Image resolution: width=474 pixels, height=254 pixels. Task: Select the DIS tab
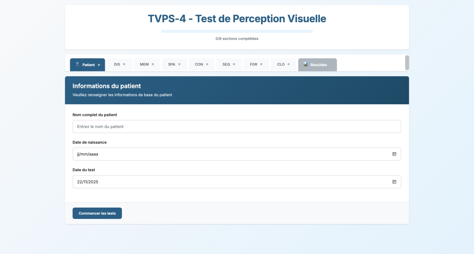(x=119, y=64)
